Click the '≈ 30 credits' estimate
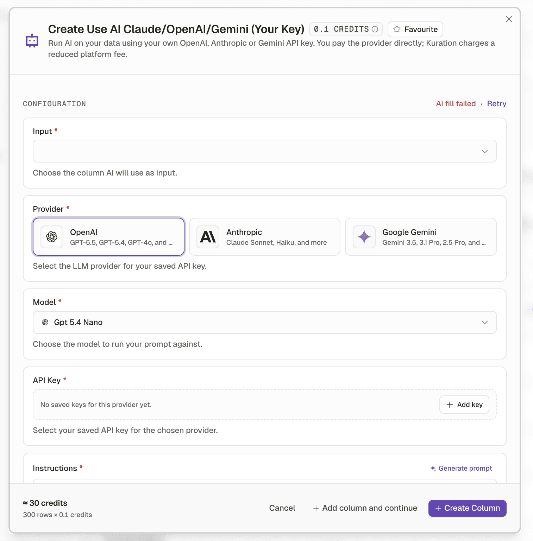 [x=45, y=503]
